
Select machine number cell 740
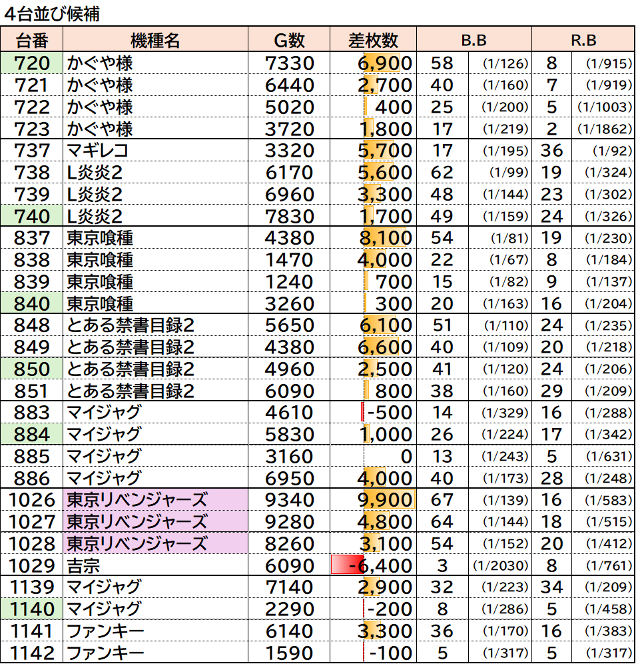32,217
